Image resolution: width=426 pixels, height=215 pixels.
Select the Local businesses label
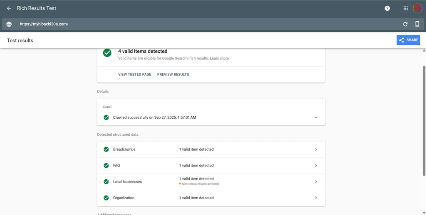[127, 182]
